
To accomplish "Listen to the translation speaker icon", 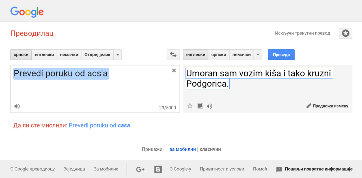I will (209, 106).
